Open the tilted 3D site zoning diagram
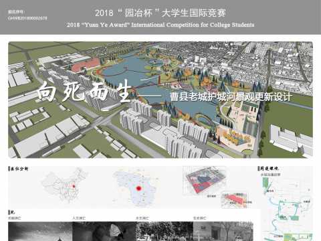The image size is (321, 241). pos(205,180)
